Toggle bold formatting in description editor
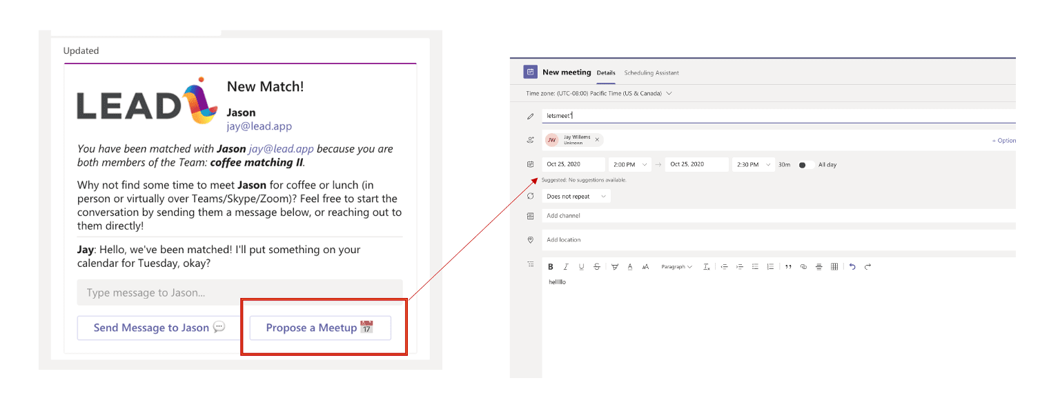The height and width of the screenshot is (407, 1049). click(551, 267)
